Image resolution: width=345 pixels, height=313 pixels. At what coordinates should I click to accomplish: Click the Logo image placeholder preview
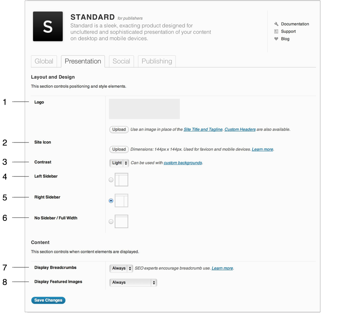145,109
